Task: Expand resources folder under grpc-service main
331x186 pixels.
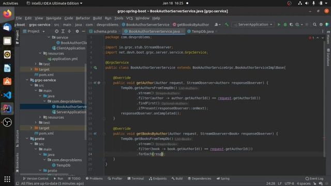Action: (x=40, y=117)
